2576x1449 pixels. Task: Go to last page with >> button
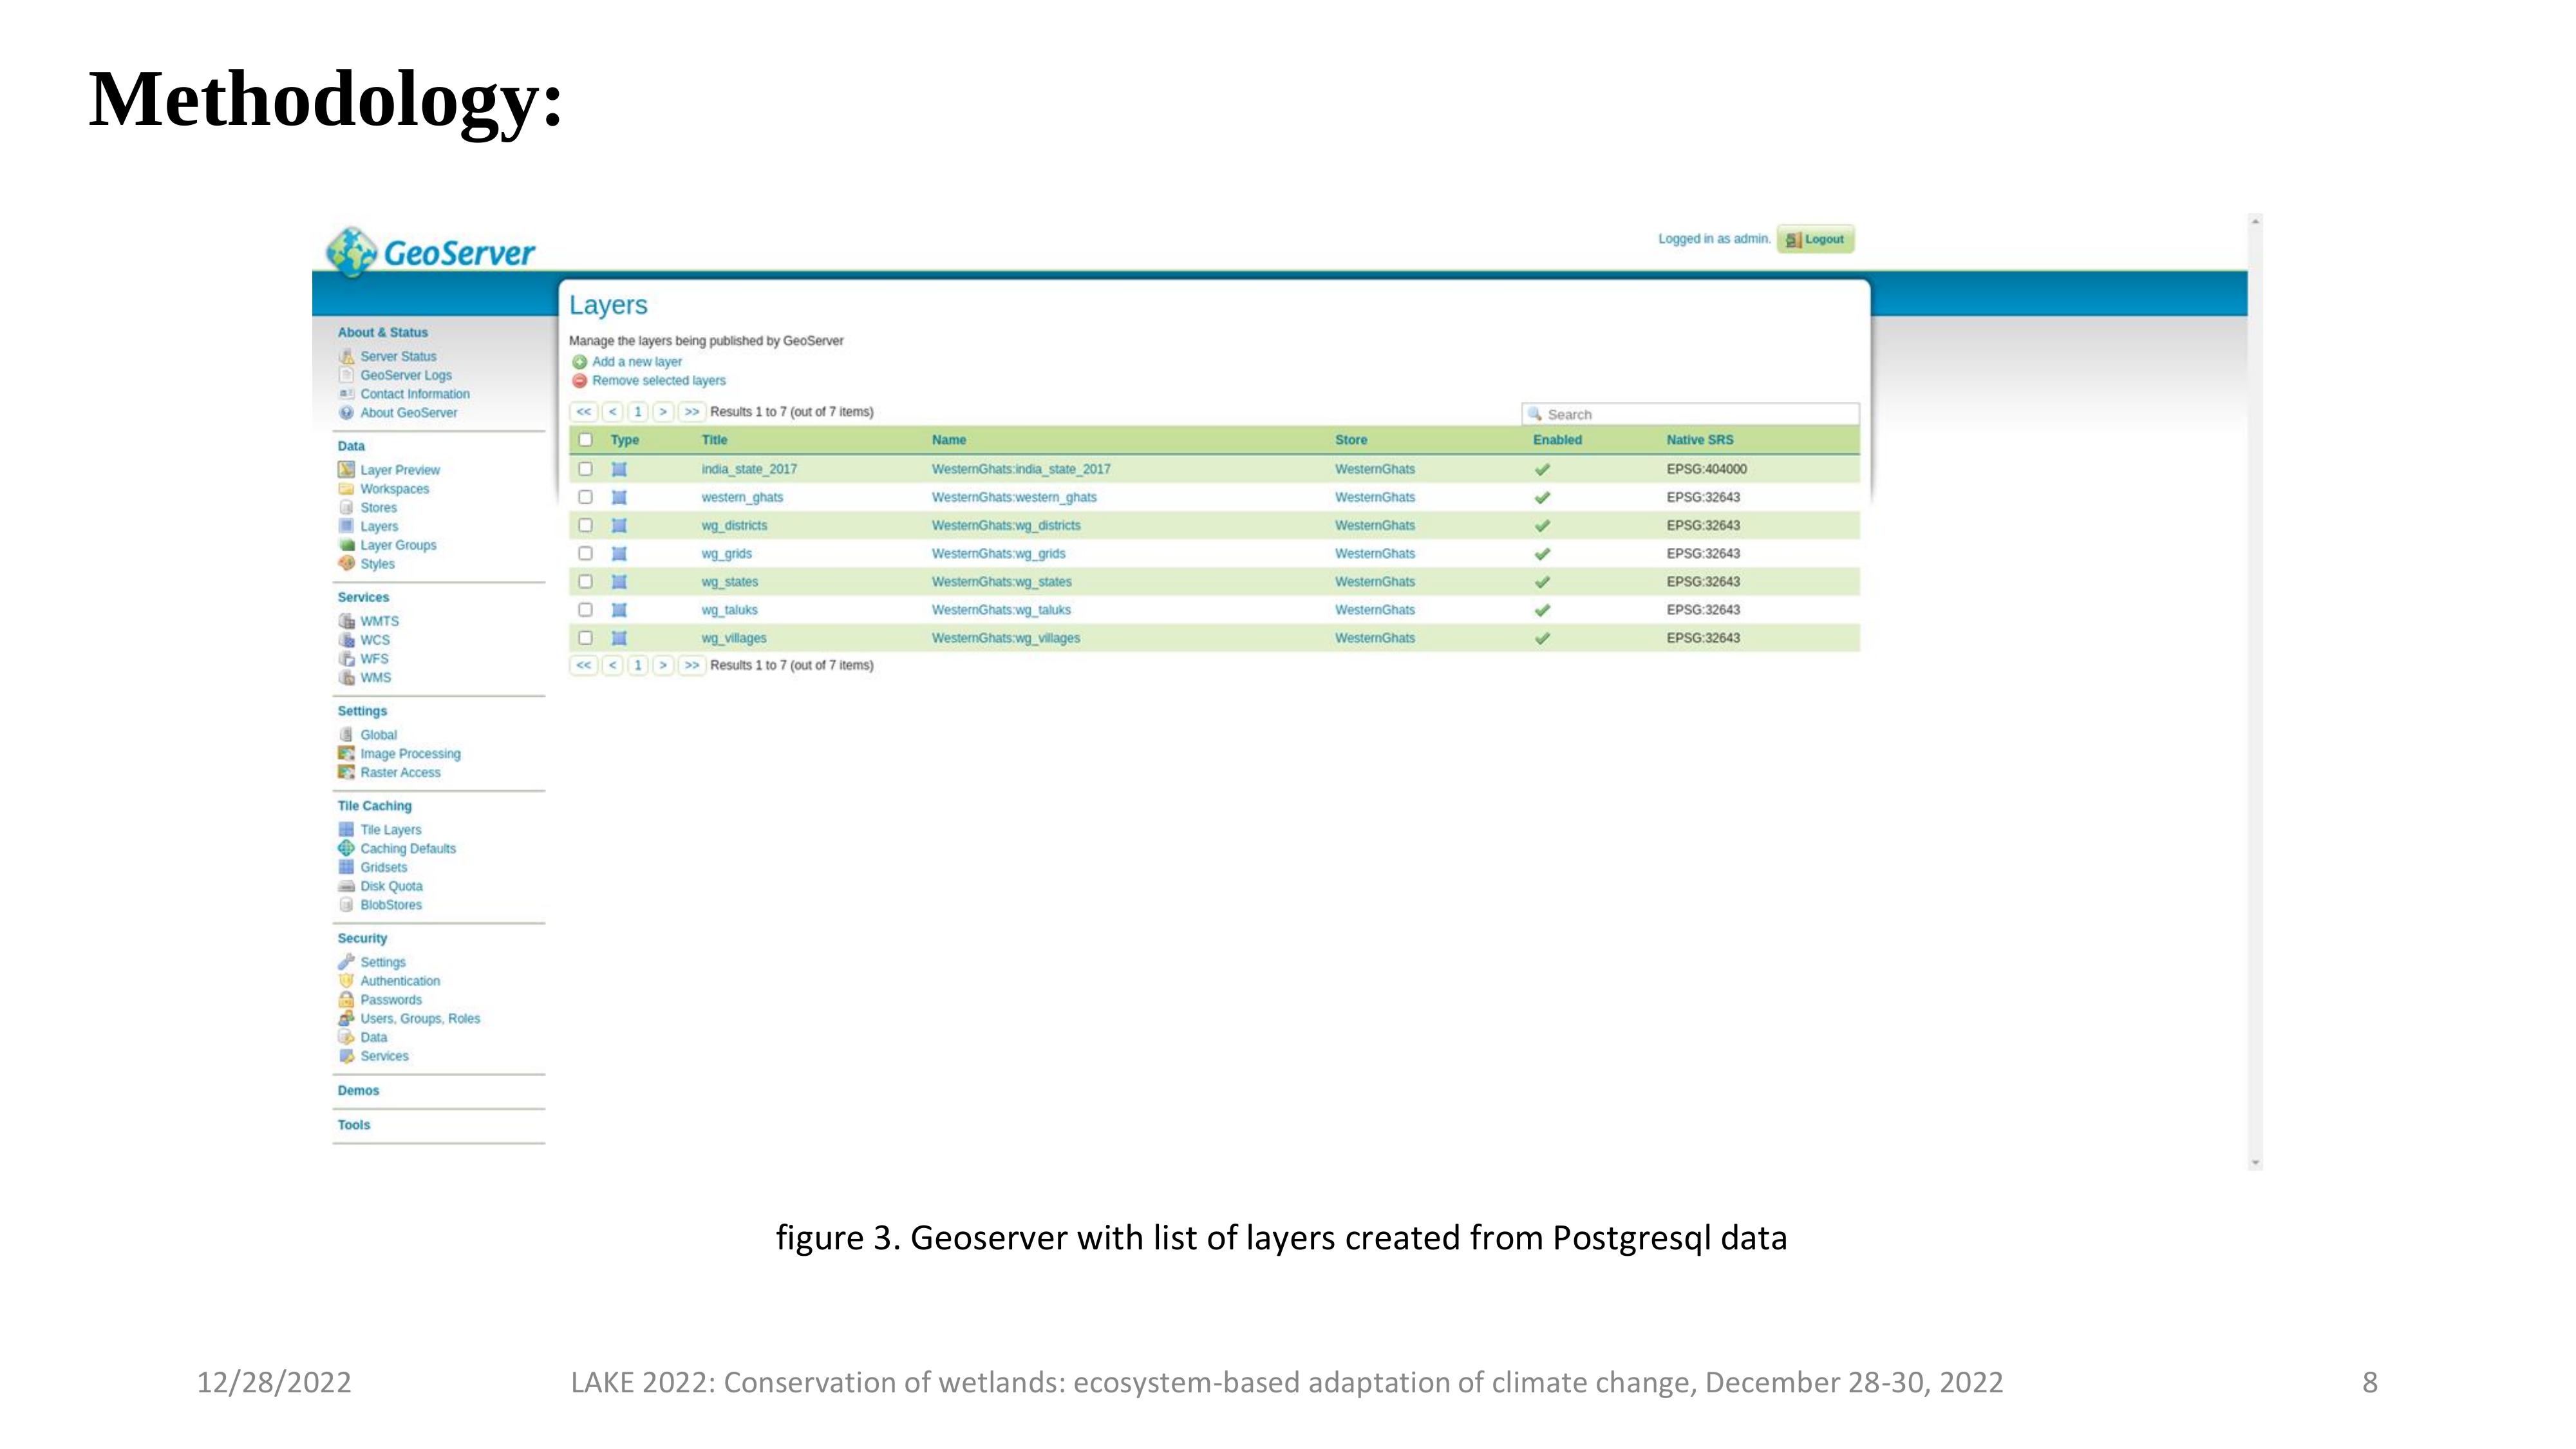(x=691, y=412)
